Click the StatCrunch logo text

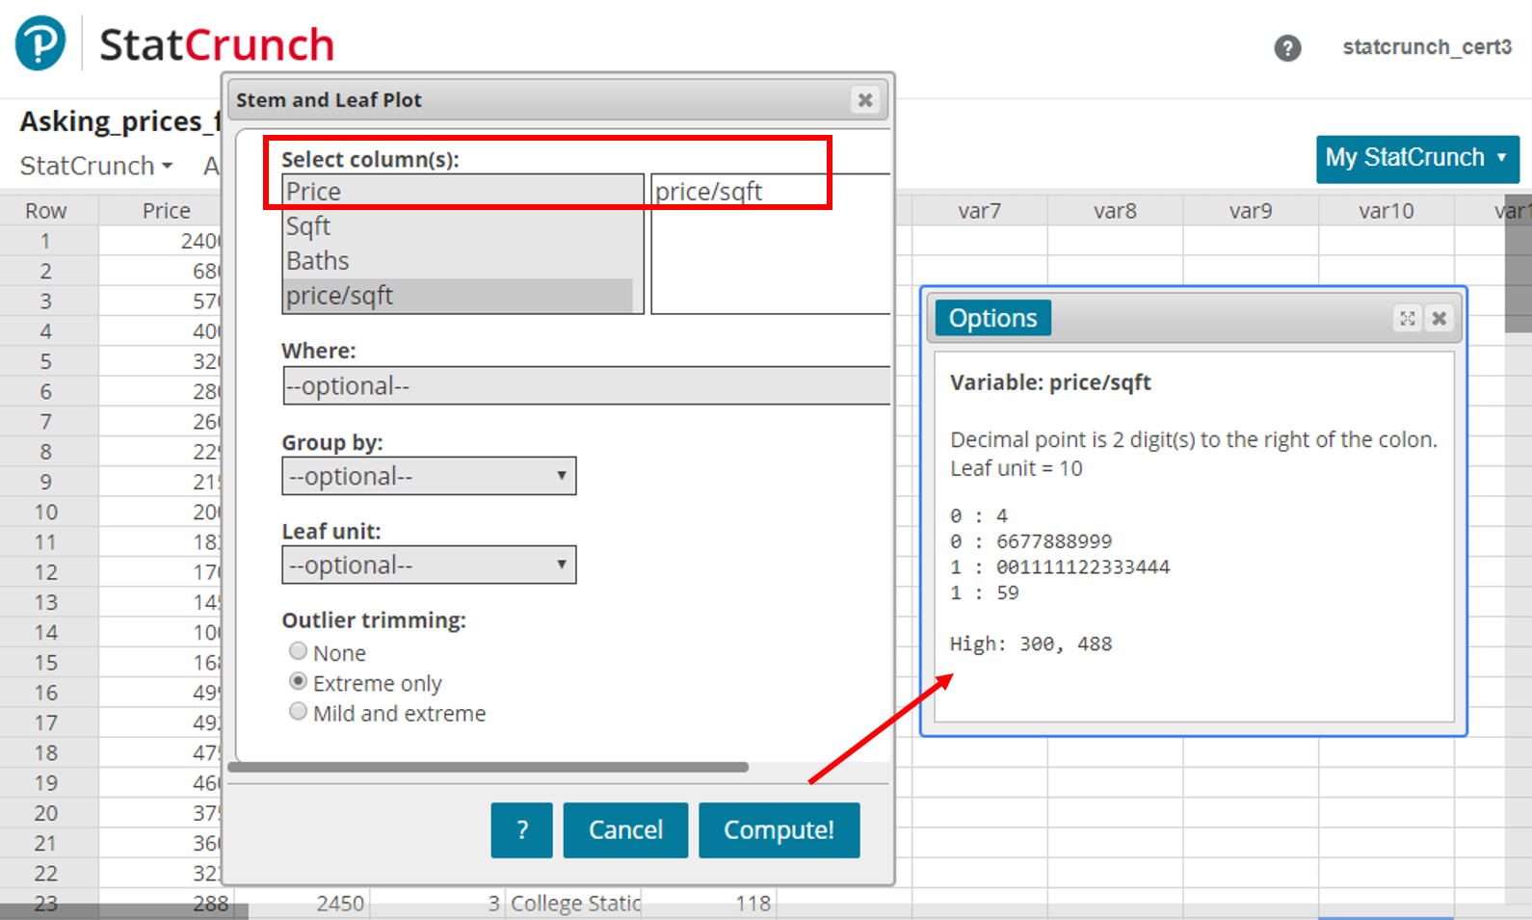[x=217, y=44]
